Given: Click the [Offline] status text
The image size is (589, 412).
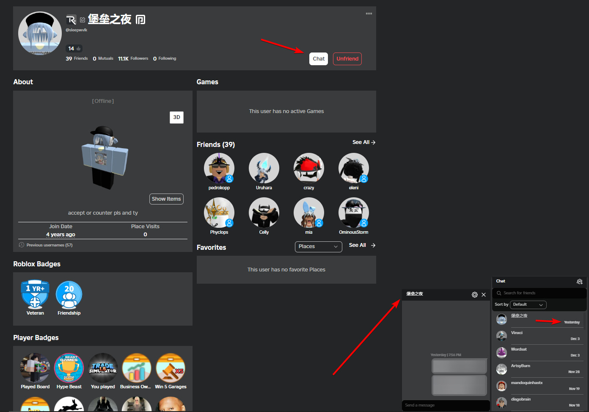Looking at the screenshot, I should coord(103,101).
